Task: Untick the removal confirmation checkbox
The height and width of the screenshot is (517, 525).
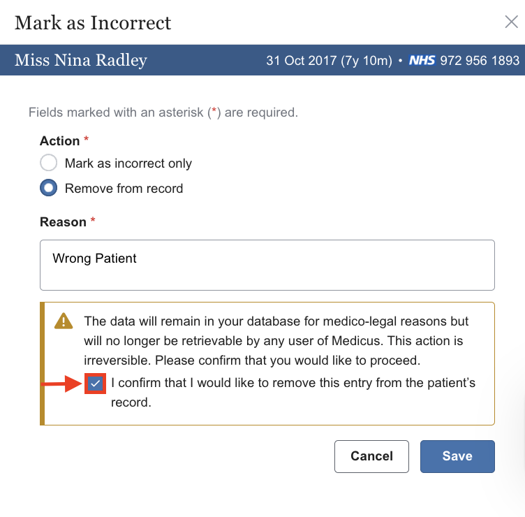Action: tap(95, 384)
